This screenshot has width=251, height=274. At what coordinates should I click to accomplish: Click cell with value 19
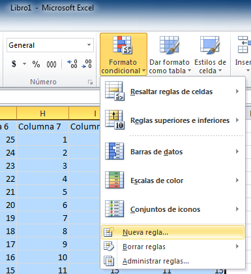coord(8,218)
